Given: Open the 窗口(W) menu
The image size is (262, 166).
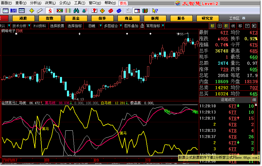Looking at the screenshot, I should [95, 3].
